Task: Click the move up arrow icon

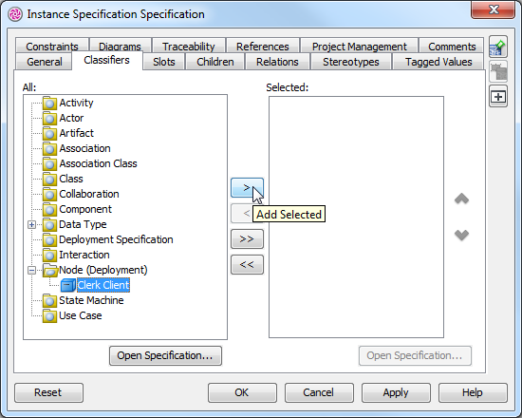Action: click(461, 199)
